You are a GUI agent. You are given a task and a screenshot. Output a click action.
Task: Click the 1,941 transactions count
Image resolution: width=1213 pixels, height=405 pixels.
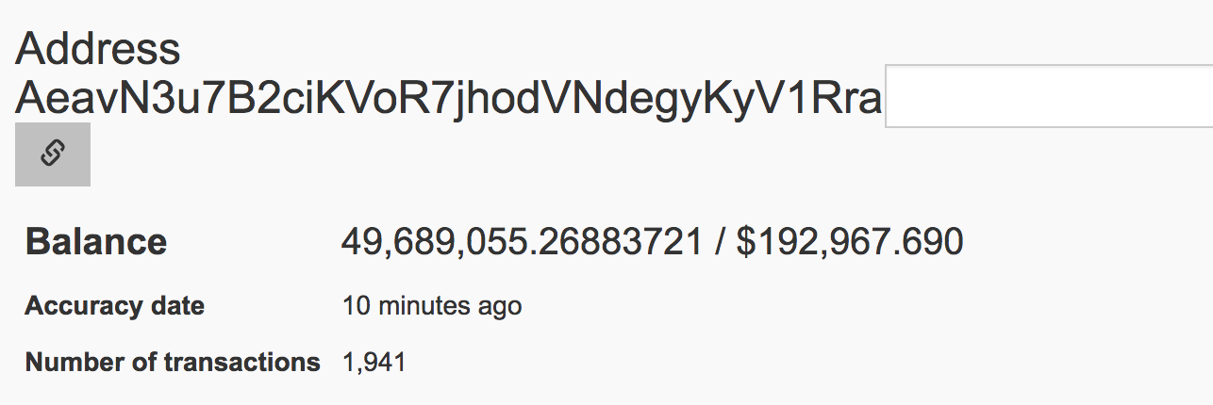click(374, 363)
